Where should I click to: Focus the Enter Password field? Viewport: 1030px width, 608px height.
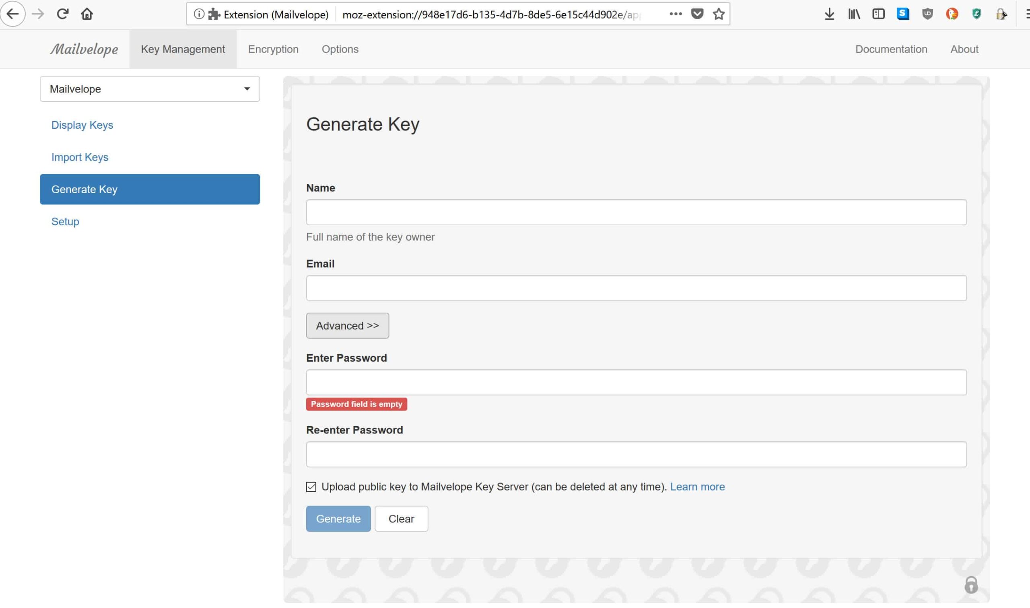(637, 382)
